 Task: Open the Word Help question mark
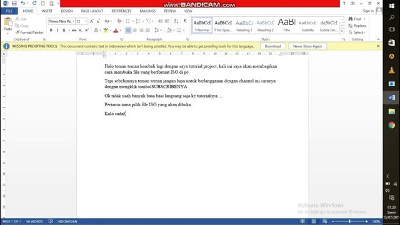click(344, 3)
